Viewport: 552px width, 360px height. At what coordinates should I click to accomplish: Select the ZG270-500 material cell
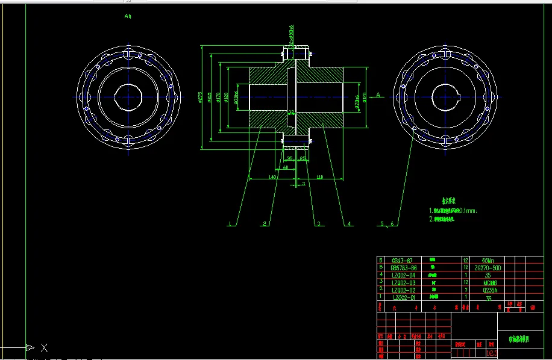coord(488,268)
